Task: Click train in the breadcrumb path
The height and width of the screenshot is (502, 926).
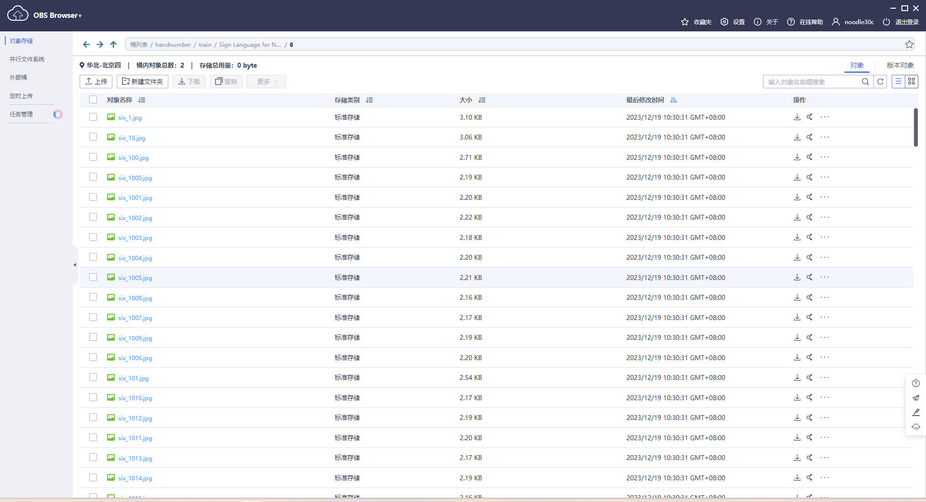Action: coord(205,44)
